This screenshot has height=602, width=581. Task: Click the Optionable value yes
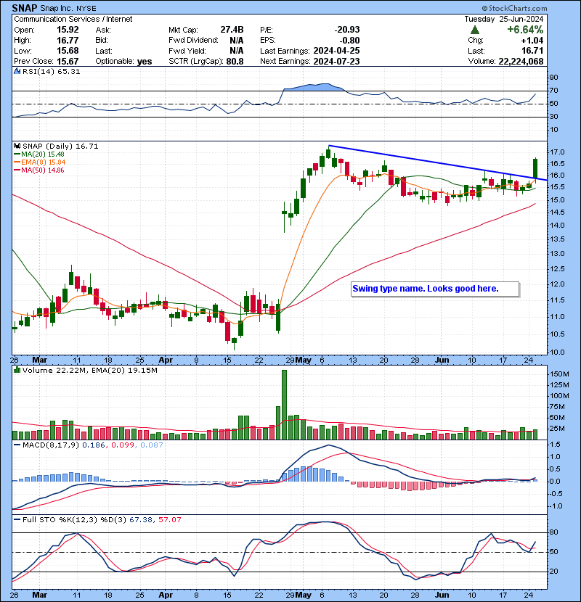(145, 62)
